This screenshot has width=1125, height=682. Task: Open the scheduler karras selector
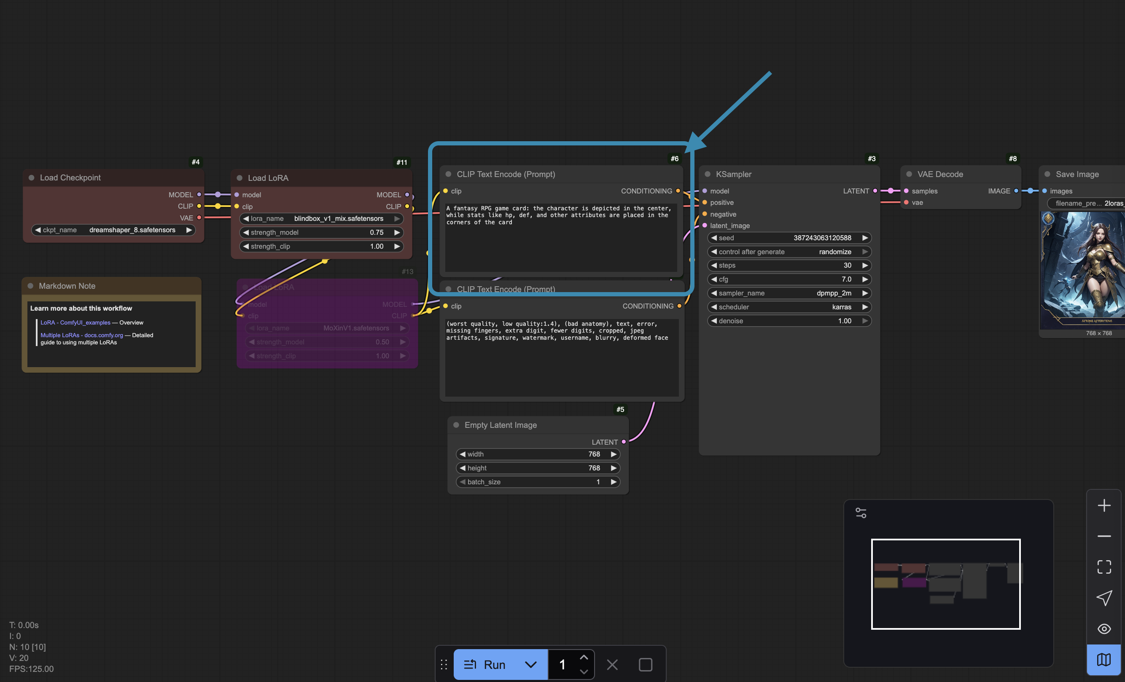pos(789,307)
